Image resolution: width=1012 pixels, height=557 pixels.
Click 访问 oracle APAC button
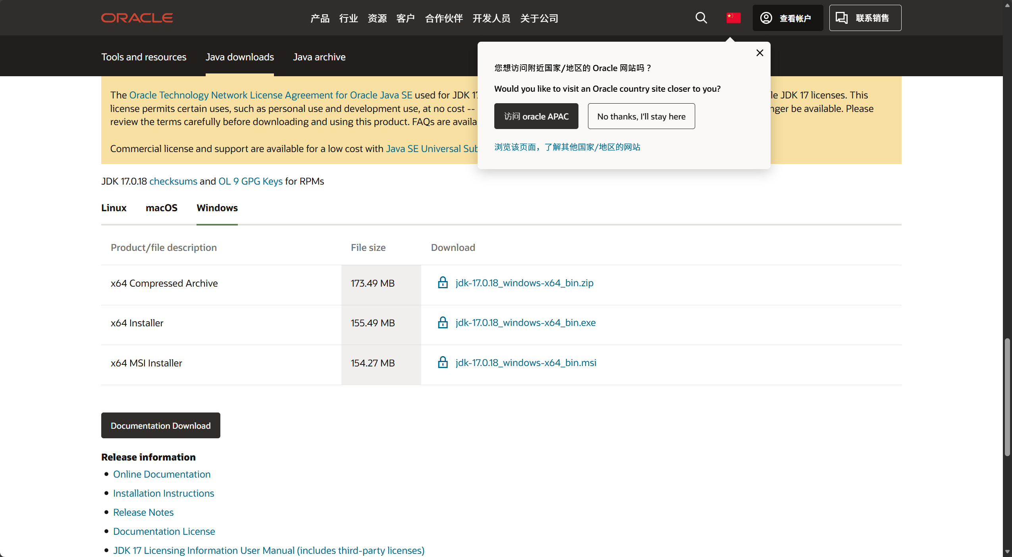(536, 116)
